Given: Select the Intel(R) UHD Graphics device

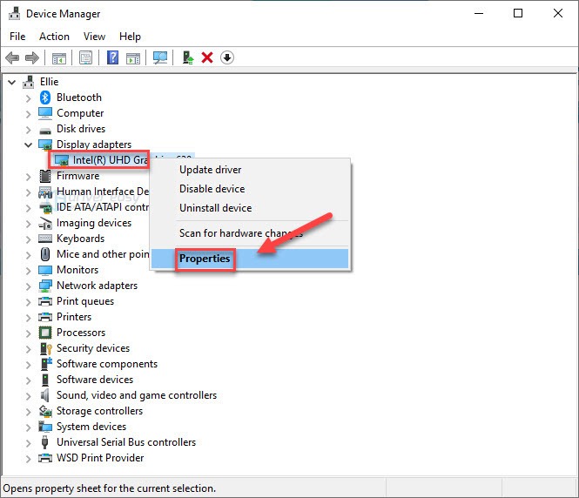Looking at the screenshot, I should [x=111, y=160].
